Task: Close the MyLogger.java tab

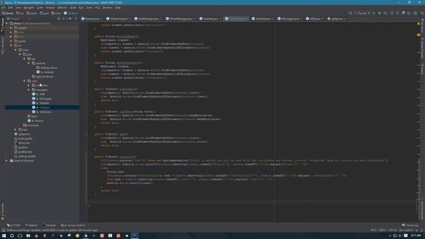Action: tap(301, 19)
